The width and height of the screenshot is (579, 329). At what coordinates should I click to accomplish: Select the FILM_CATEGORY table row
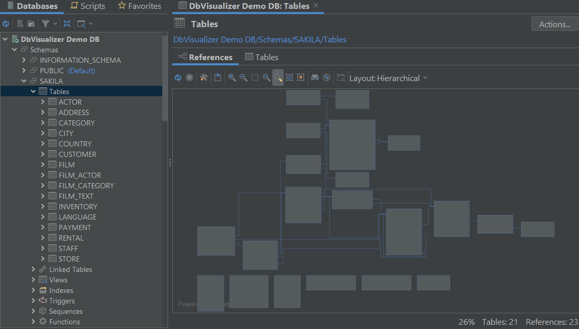[81, 186]
